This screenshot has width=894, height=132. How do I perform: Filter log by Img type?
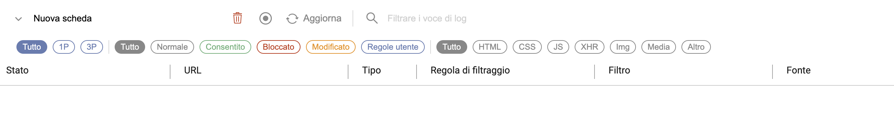click(x=622, y=47)
